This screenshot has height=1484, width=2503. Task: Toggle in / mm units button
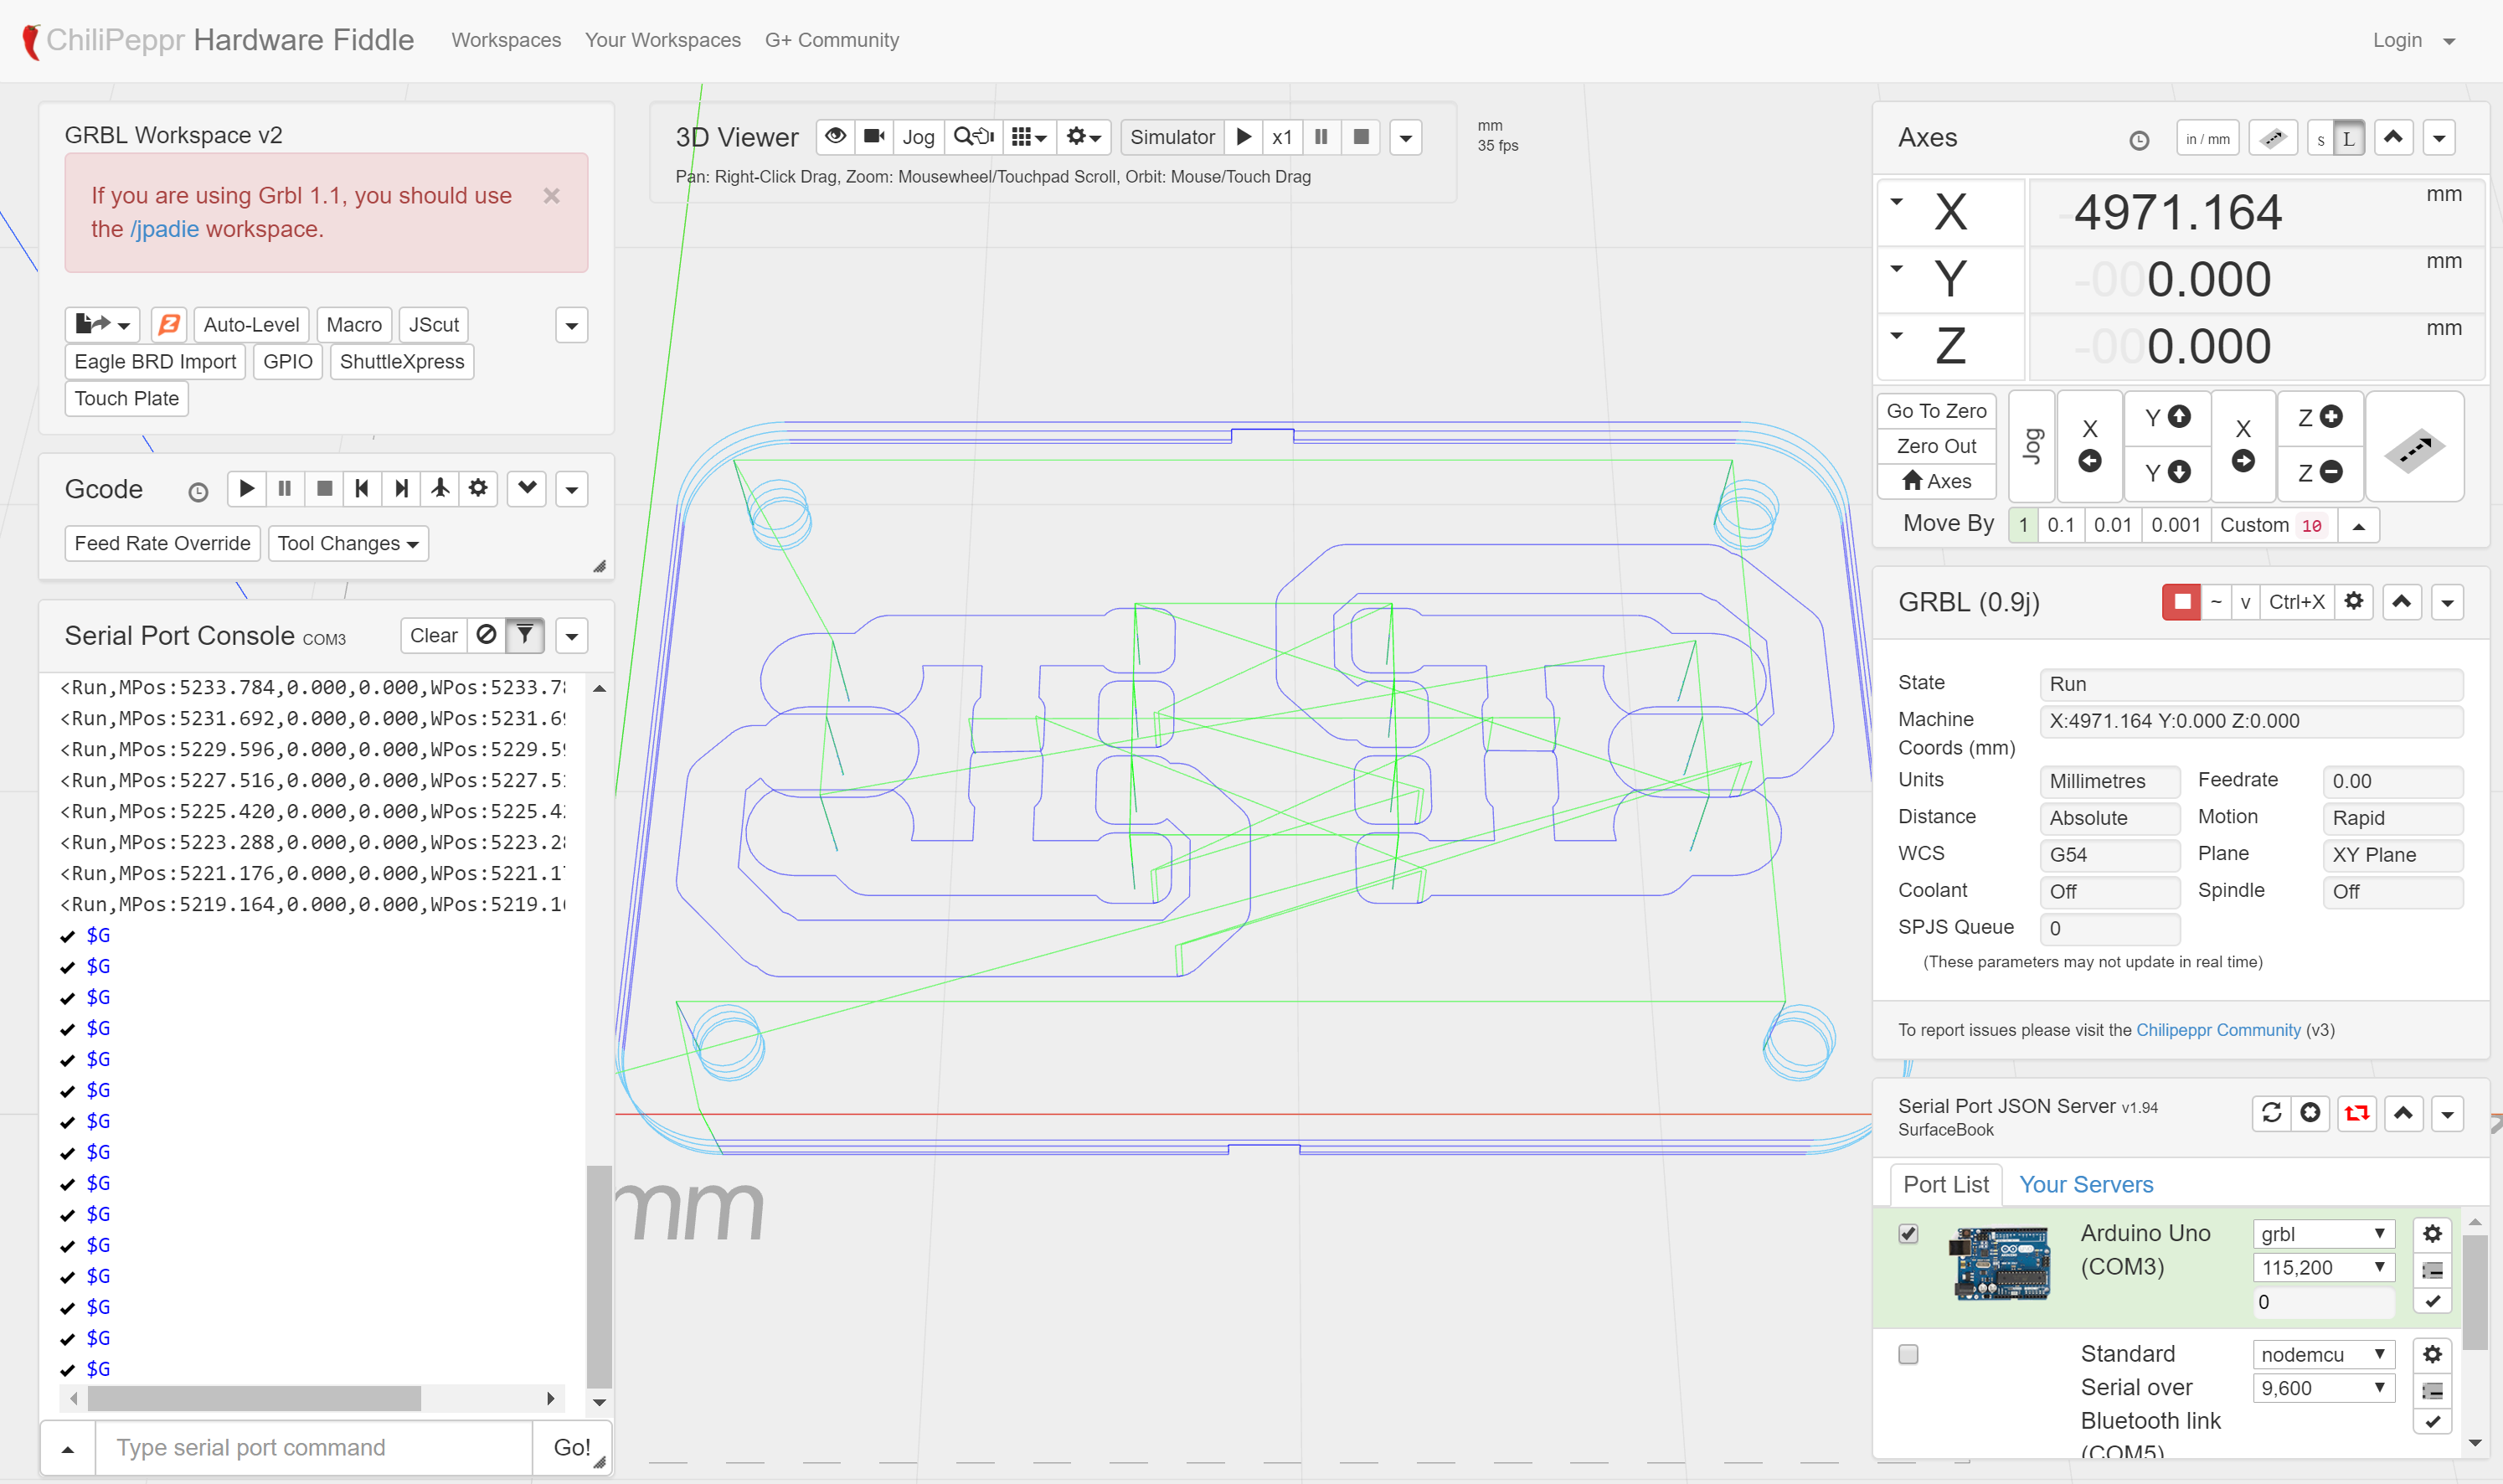pyautogui.click(x=2207, y=139)
